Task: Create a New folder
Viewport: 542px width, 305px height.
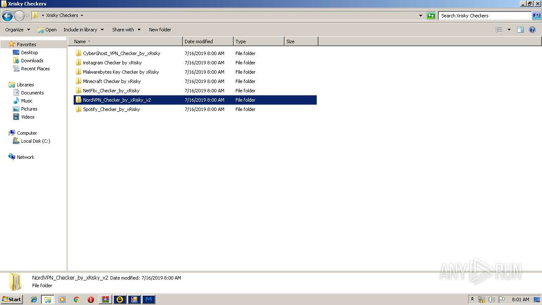Action: (x=160, y=30)
